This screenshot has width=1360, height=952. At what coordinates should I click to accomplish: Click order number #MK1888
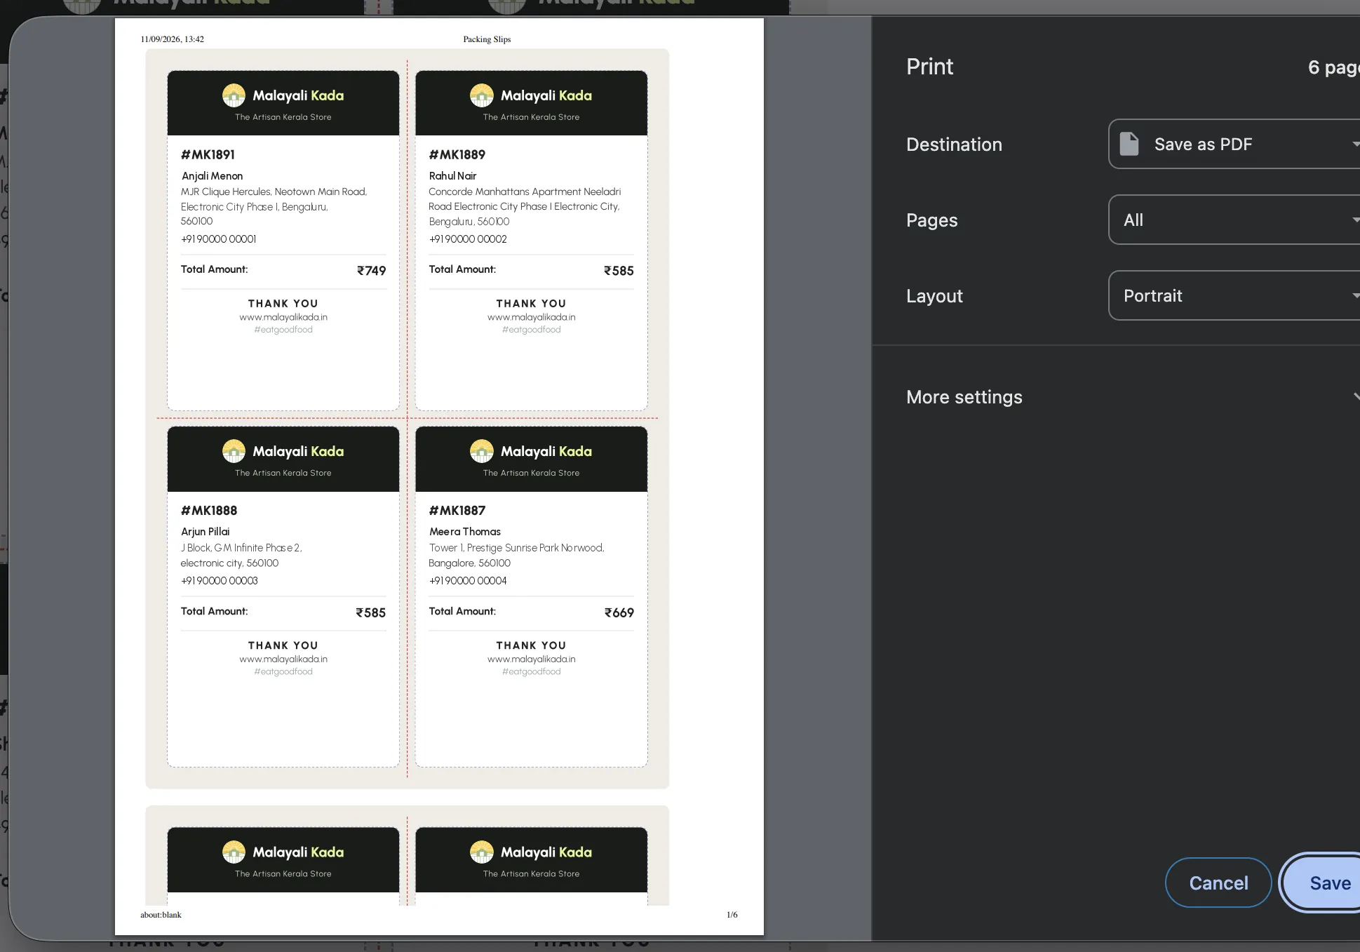point(209,511)
